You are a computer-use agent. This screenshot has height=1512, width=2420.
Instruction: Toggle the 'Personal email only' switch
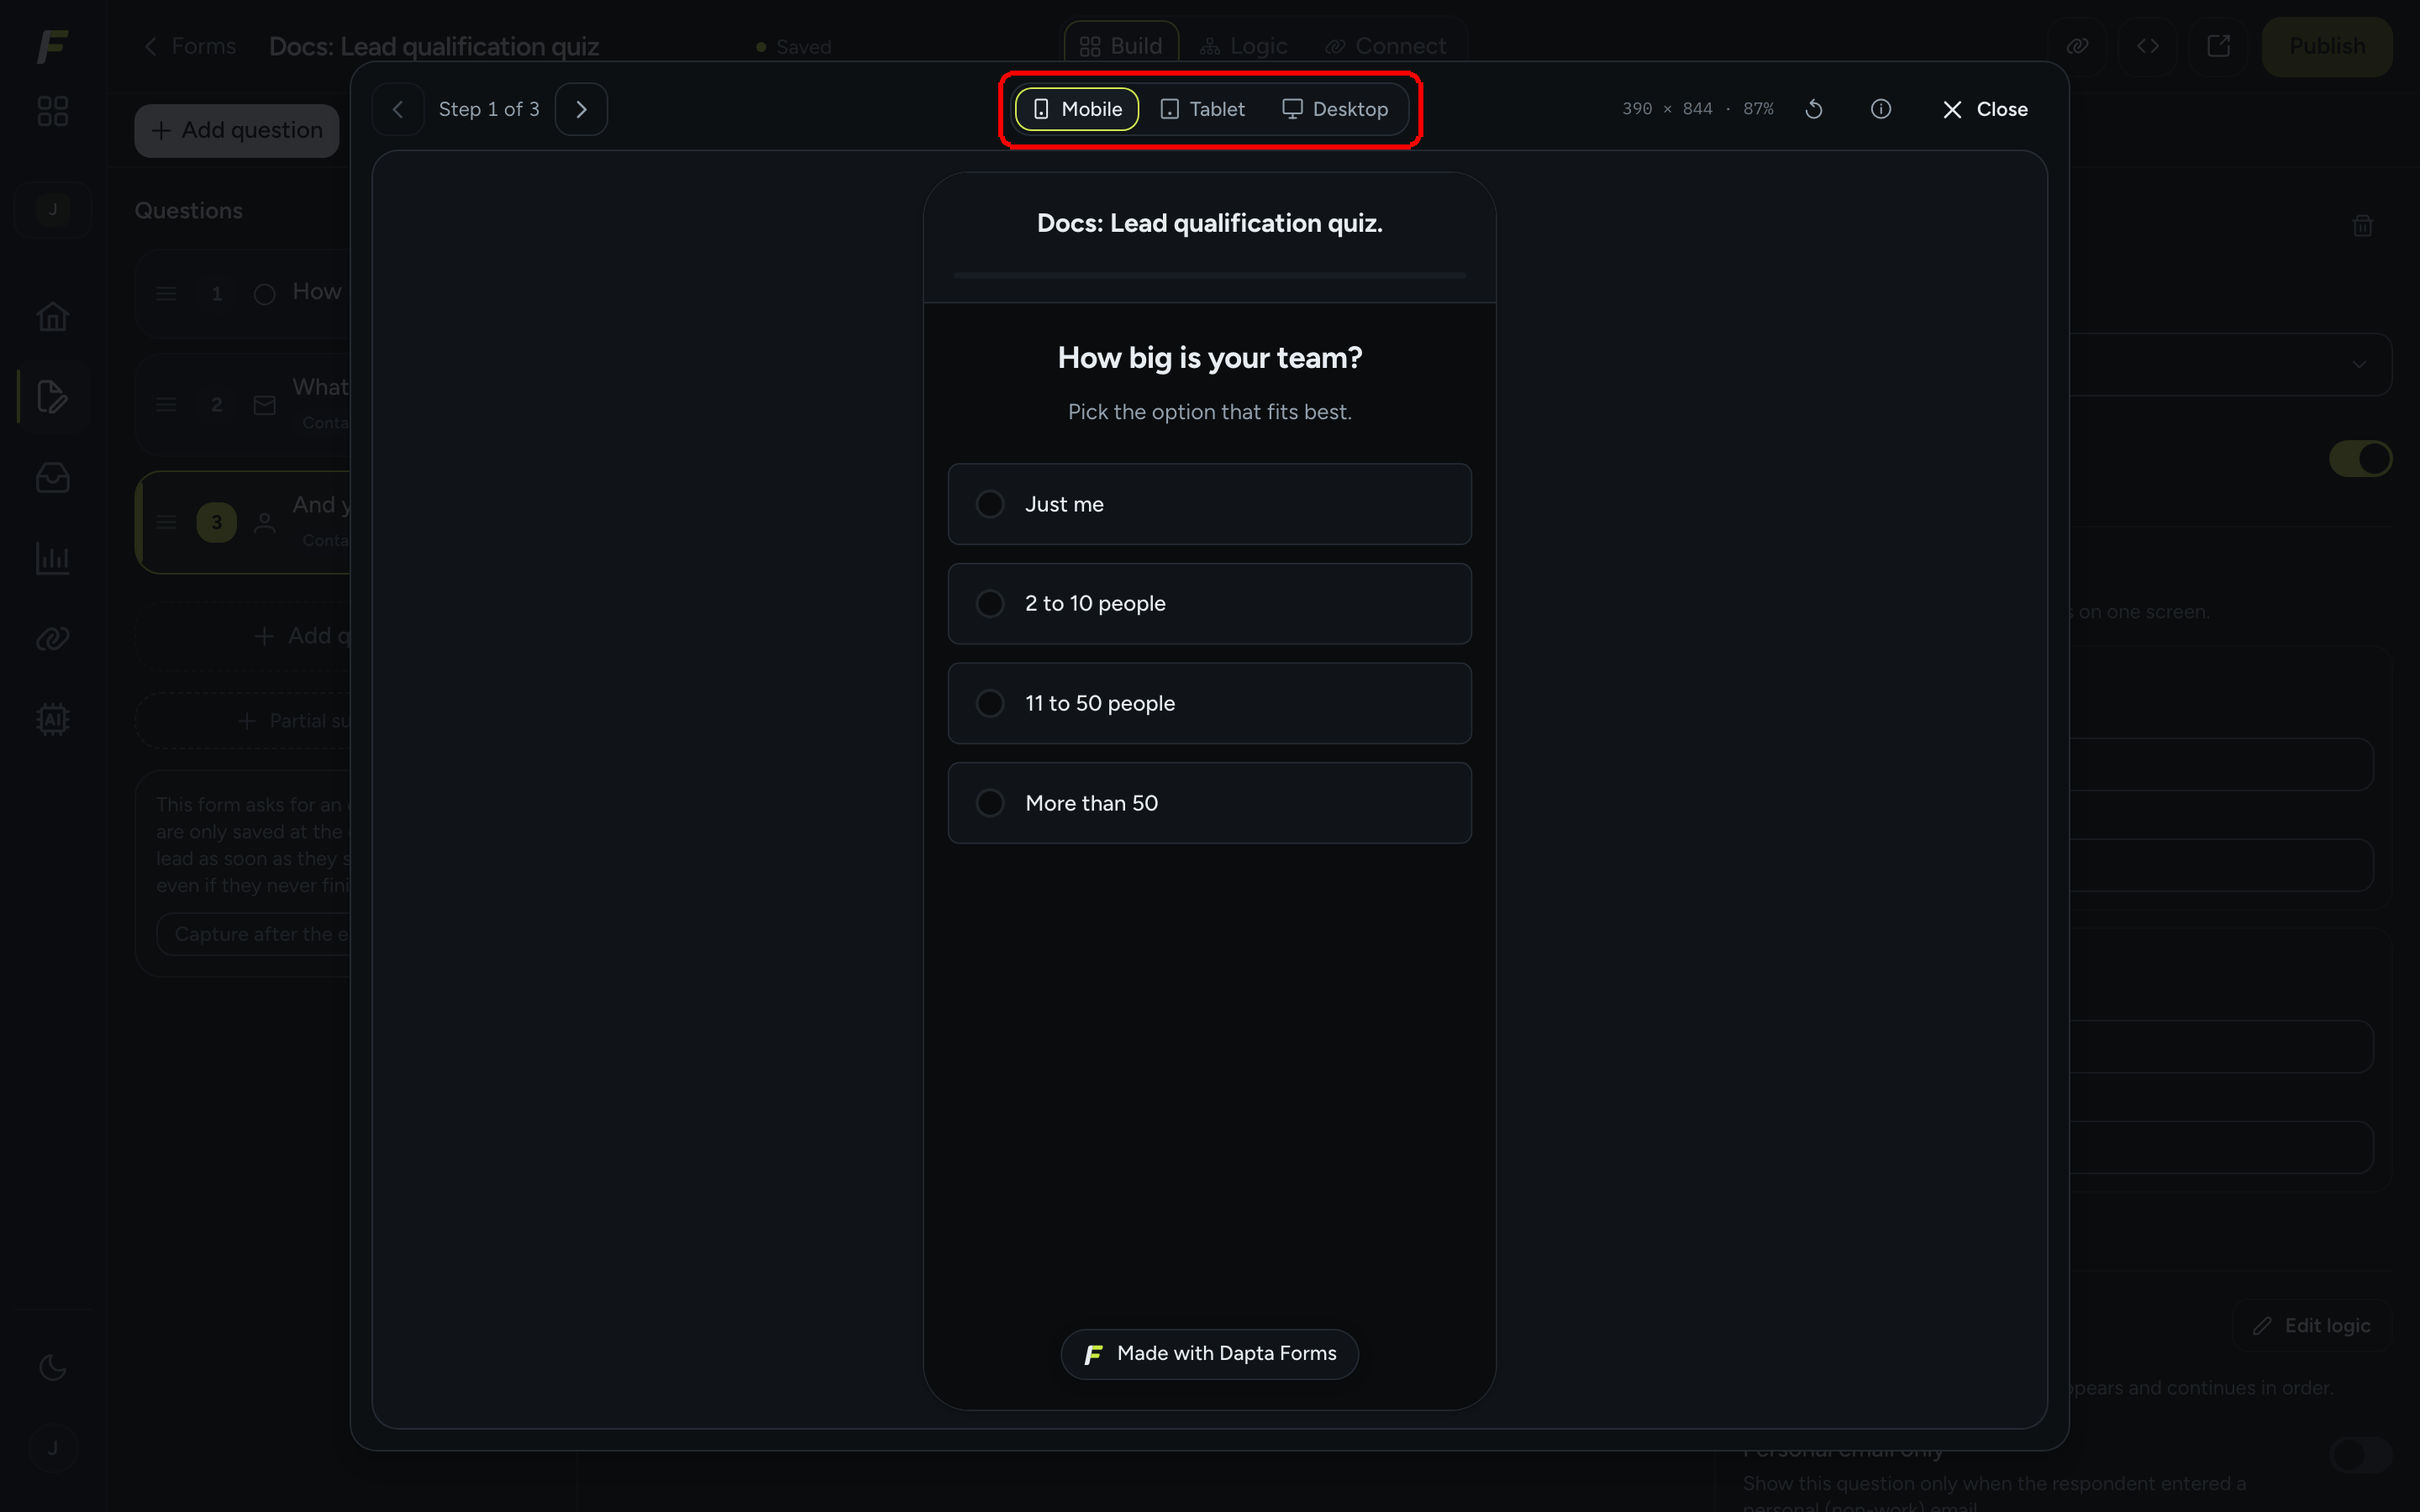click(2360, 1455)
